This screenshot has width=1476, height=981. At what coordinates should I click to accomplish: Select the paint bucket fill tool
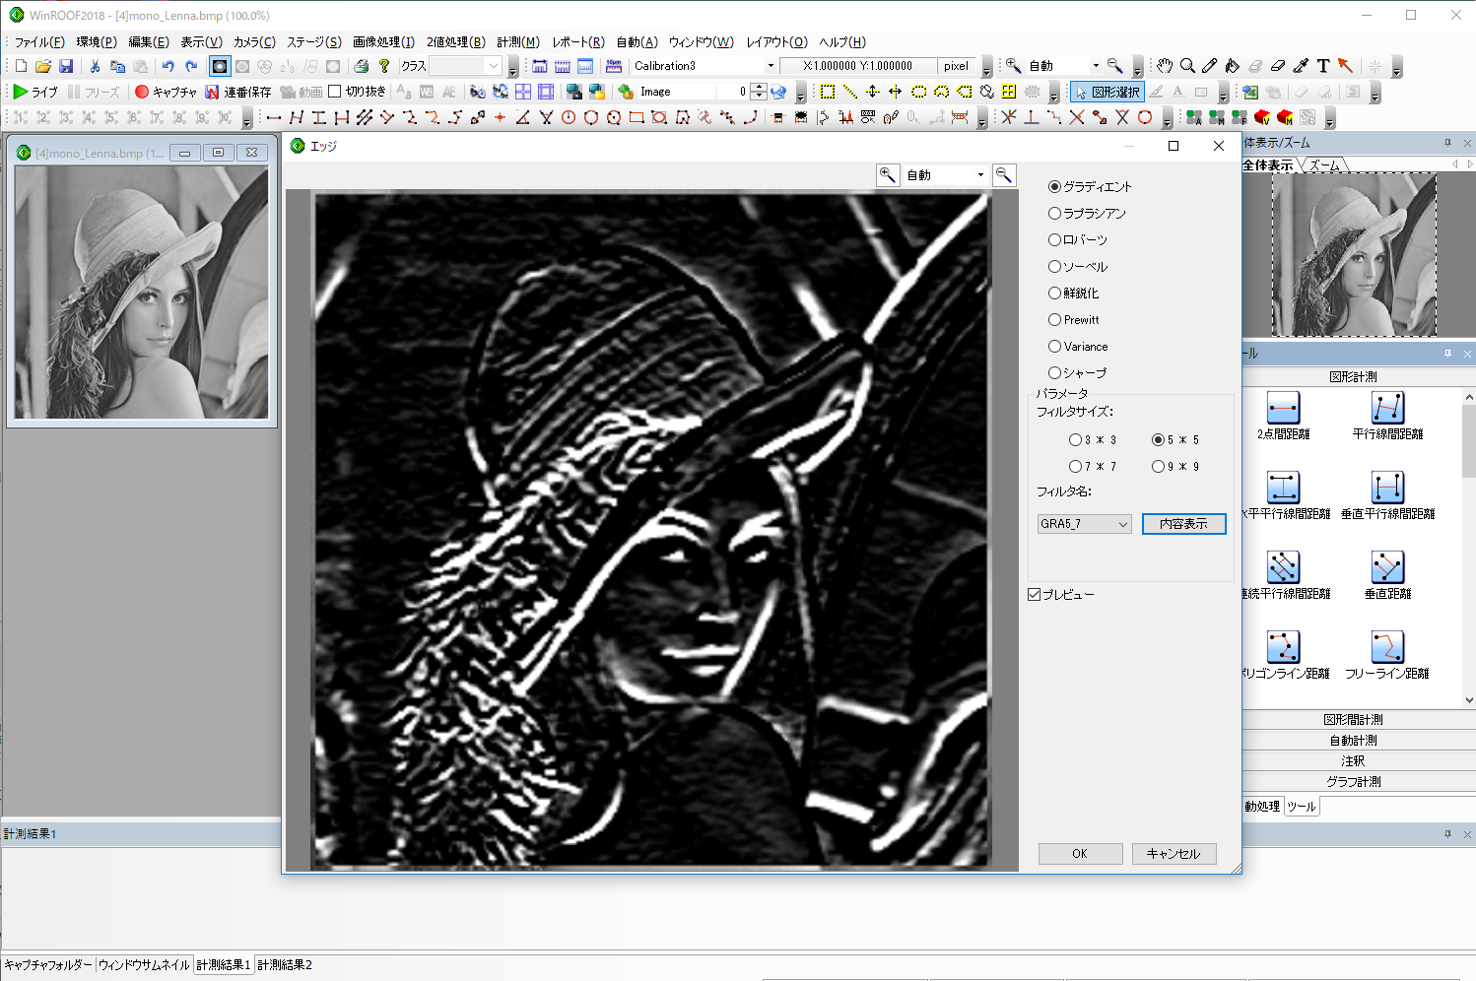click(x=1233, y=66)
